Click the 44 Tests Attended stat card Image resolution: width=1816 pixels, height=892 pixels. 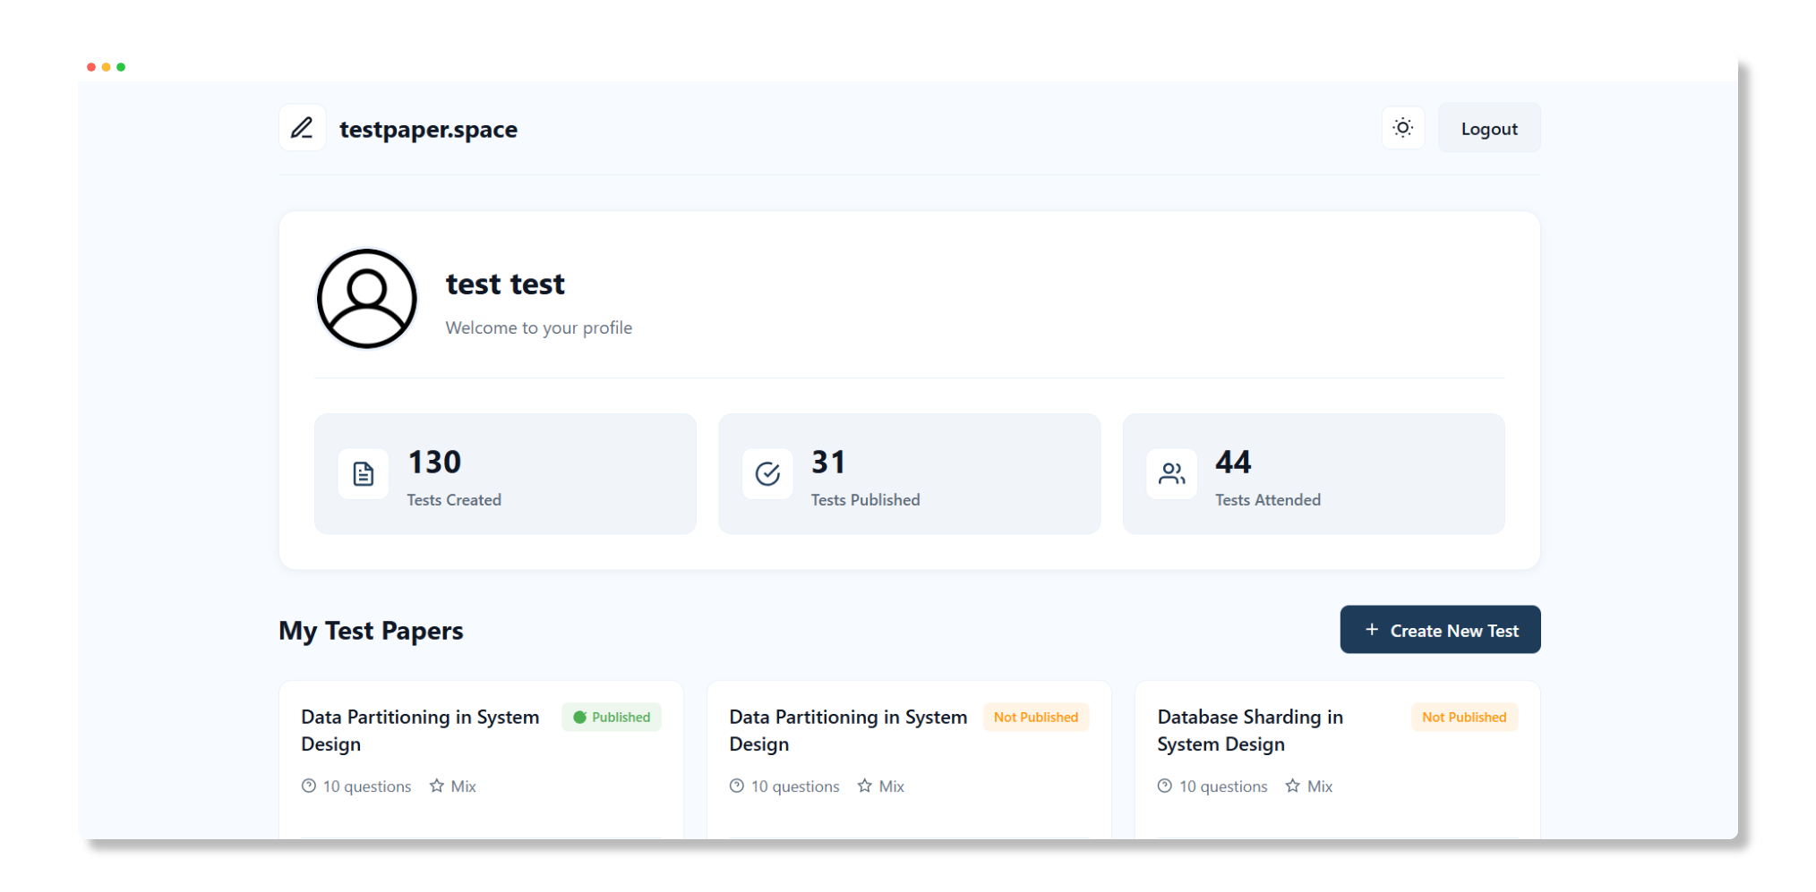click(1313, 473)
